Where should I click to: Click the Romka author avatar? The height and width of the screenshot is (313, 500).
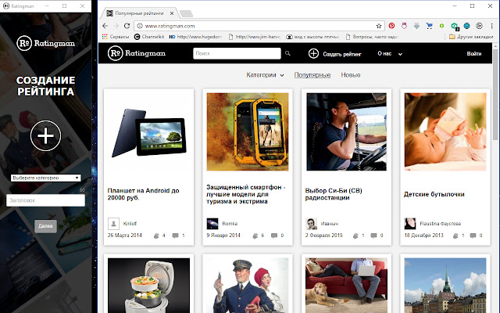pos(212,224)
